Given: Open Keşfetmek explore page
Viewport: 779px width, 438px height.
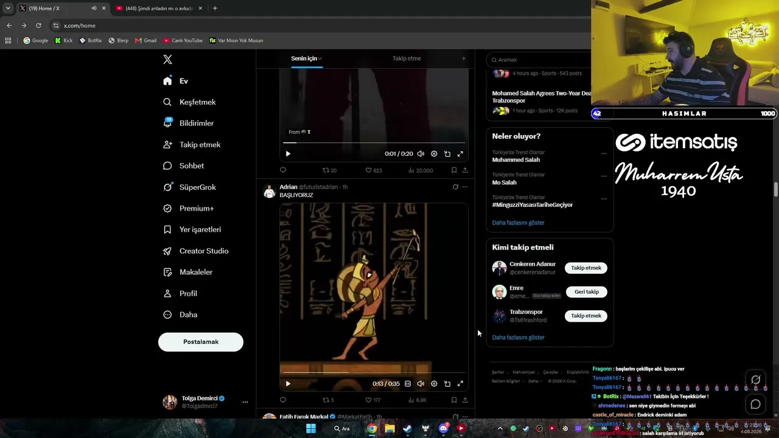Looking at the screenshot, I should [x=189, y=102].
